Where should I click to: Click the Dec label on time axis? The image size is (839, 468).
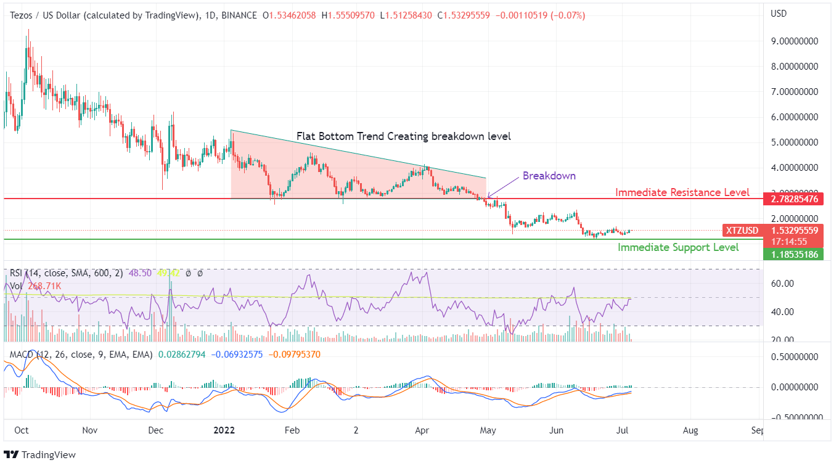tap(155, 430)
